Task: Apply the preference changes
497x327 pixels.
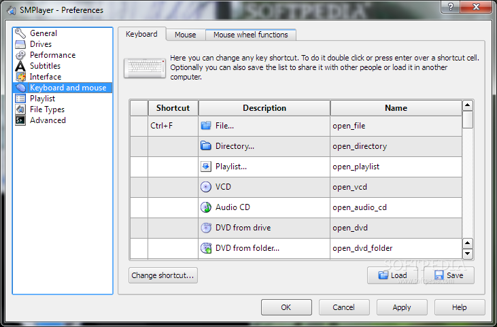Action: point(402,307)
